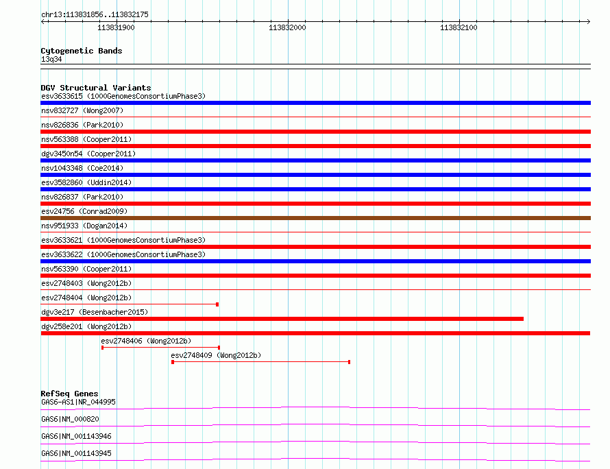This screenshot has height=469, width=610.
Task: Click the esv3633615 (1000GenomesConsortiumPhase3) variant label
Action: (123, 96)
